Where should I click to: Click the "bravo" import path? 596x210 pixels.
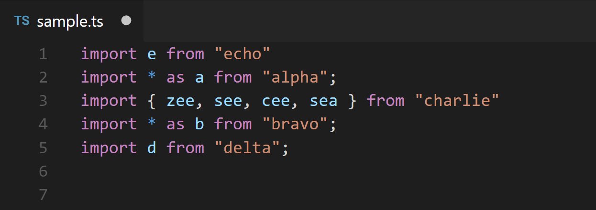(x=294, y=125)
